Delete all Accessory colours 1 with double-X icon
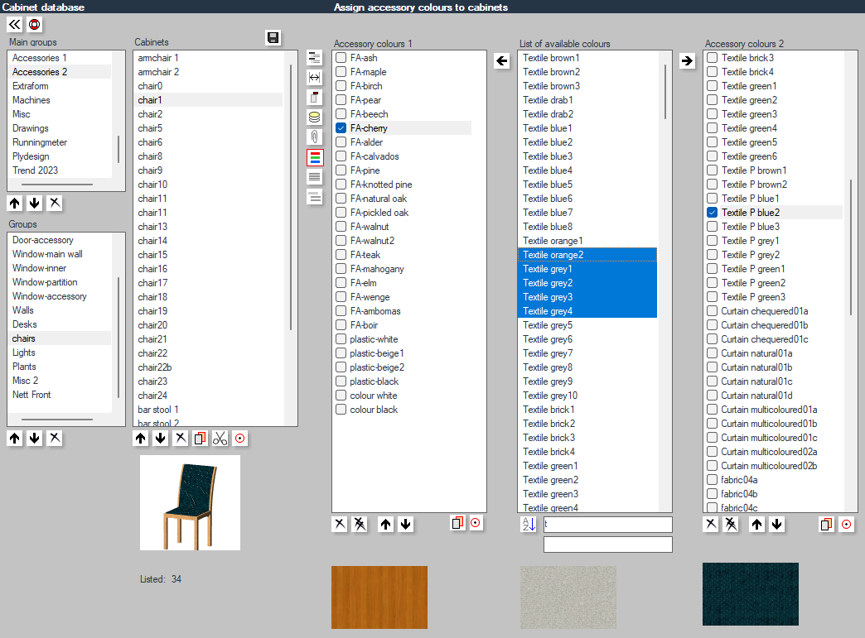Screen dimensions: 865x638 click(x=360, y=525)
